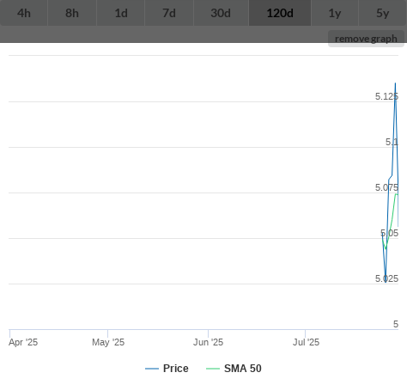Click the remove graph button
Viewport: 407px width, 391px height.
tap(366, 39)
